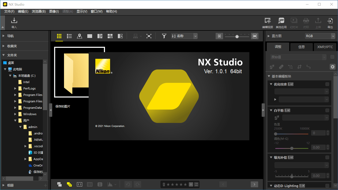Open the 名称 sort order dropdown
Viewport: 338px width, 190px height.
click(195, 36)
